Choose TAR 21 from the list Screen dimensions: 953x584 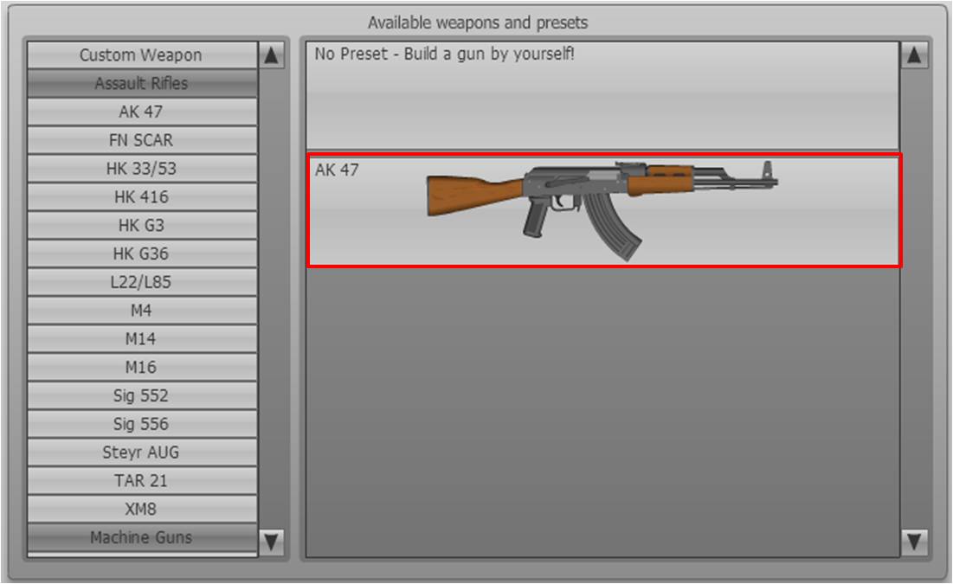[142, 480]
